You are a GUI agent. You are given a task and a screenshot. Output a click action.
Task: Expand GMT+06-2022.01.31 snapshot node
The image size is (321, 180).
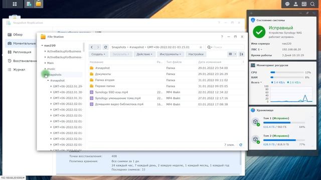tap(51, 98)
